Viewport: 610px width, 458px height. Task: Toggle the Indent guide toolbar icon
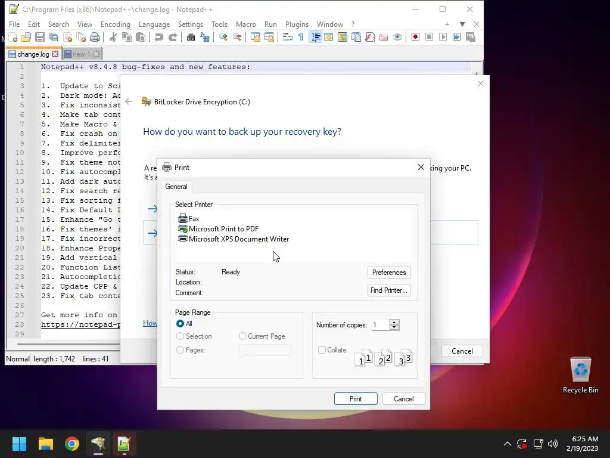(x=316, y=37)
